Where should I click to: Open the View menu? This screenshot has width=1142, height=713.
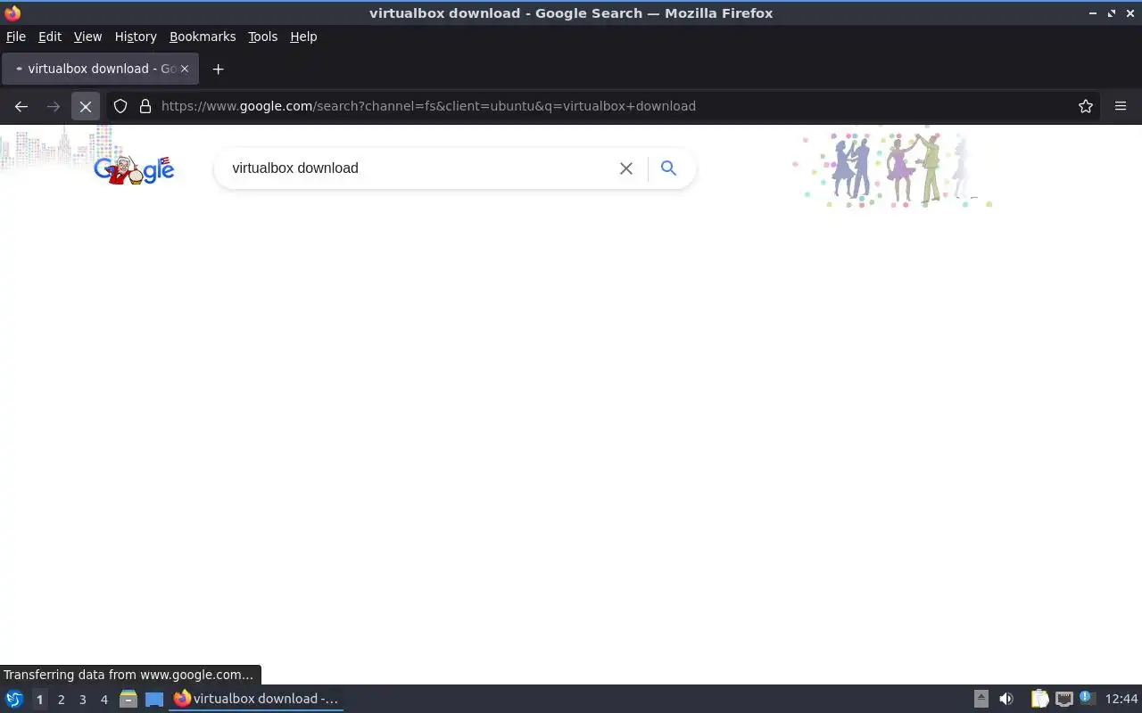(87, 37)
